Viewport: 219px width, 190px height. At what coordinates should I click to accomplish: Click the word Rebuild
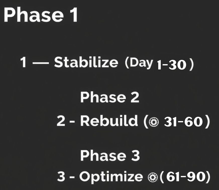tap(109, 121)
